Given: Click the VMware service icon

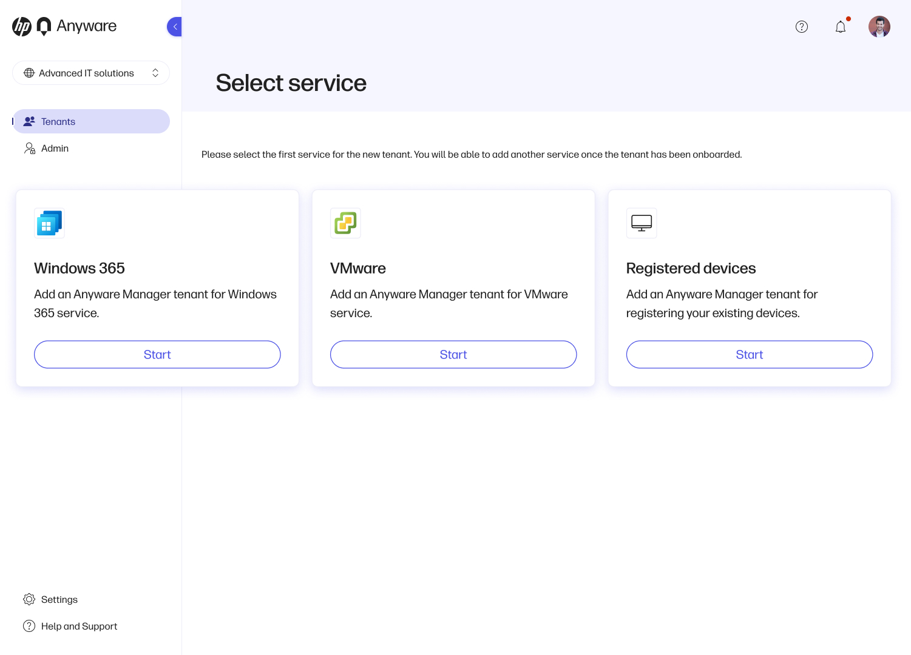Looking at the screenshot, I should tap(345, 223).
